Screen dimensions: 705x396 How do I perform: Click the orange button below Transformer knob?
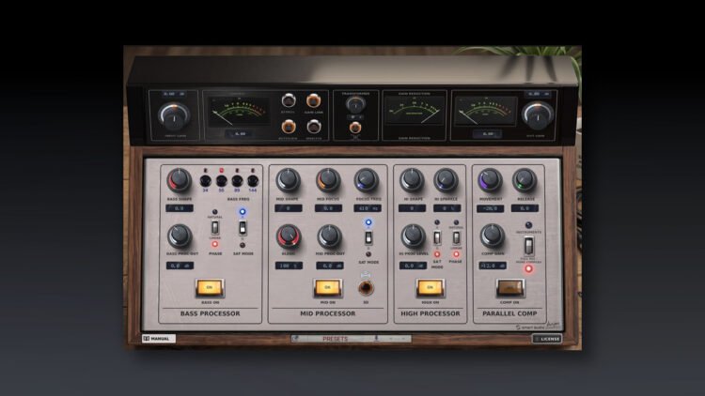click(355, 128)
